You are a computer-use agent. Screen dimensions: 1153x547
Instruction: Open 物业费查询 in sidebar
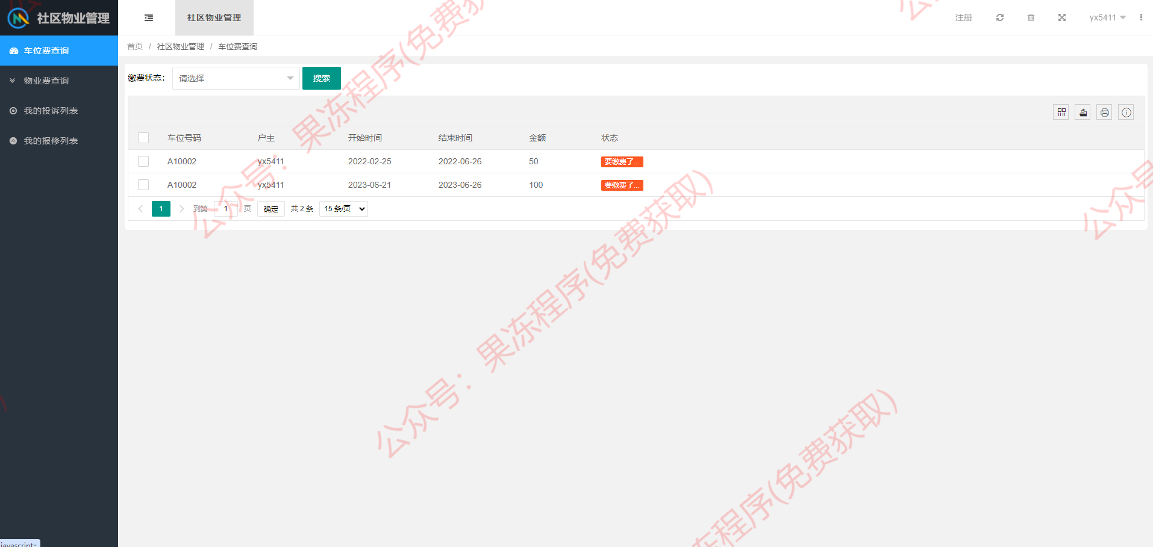(59, 81)
